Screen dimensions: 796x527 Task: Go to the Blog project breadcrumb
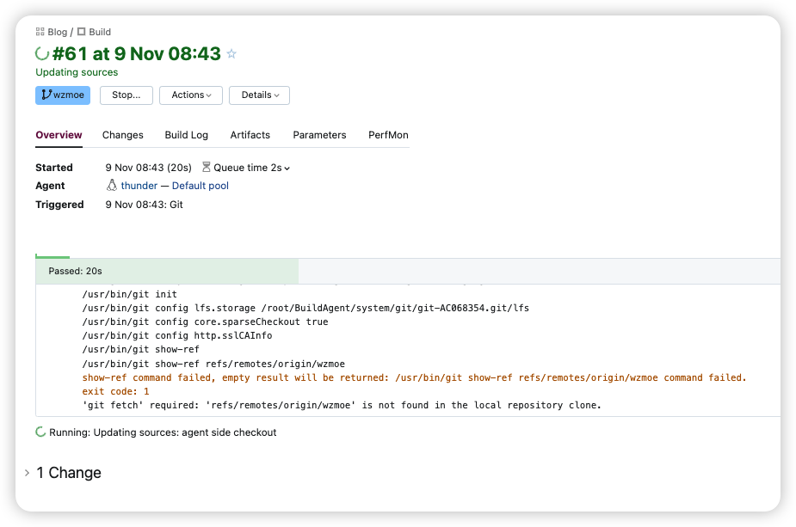coord(58,32)
